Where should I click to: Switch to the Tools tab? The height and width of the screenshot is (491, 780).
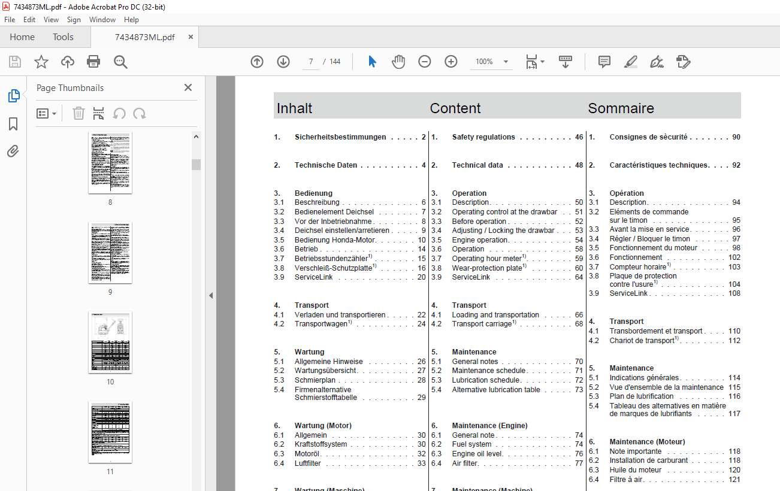click(63, 37)
